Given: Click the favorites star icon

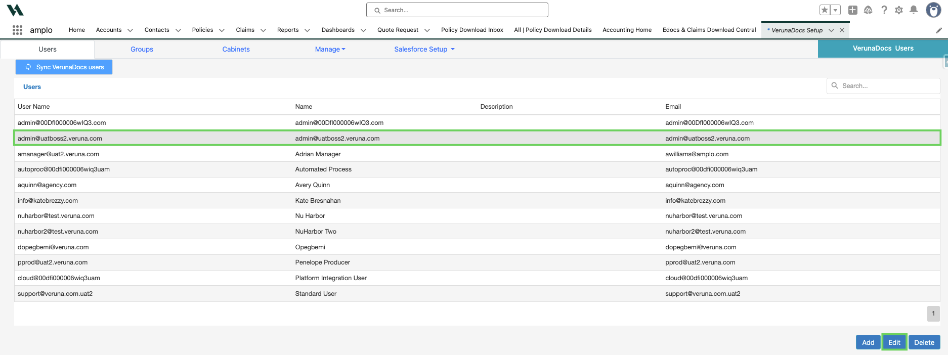Looking at the screenshot, I should [x=825, y=10].
